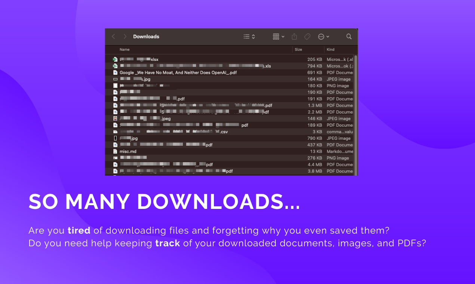This screenshot has width=475, height=284.
Task: Click the 691 KB size value
Action: pos(315,72)
